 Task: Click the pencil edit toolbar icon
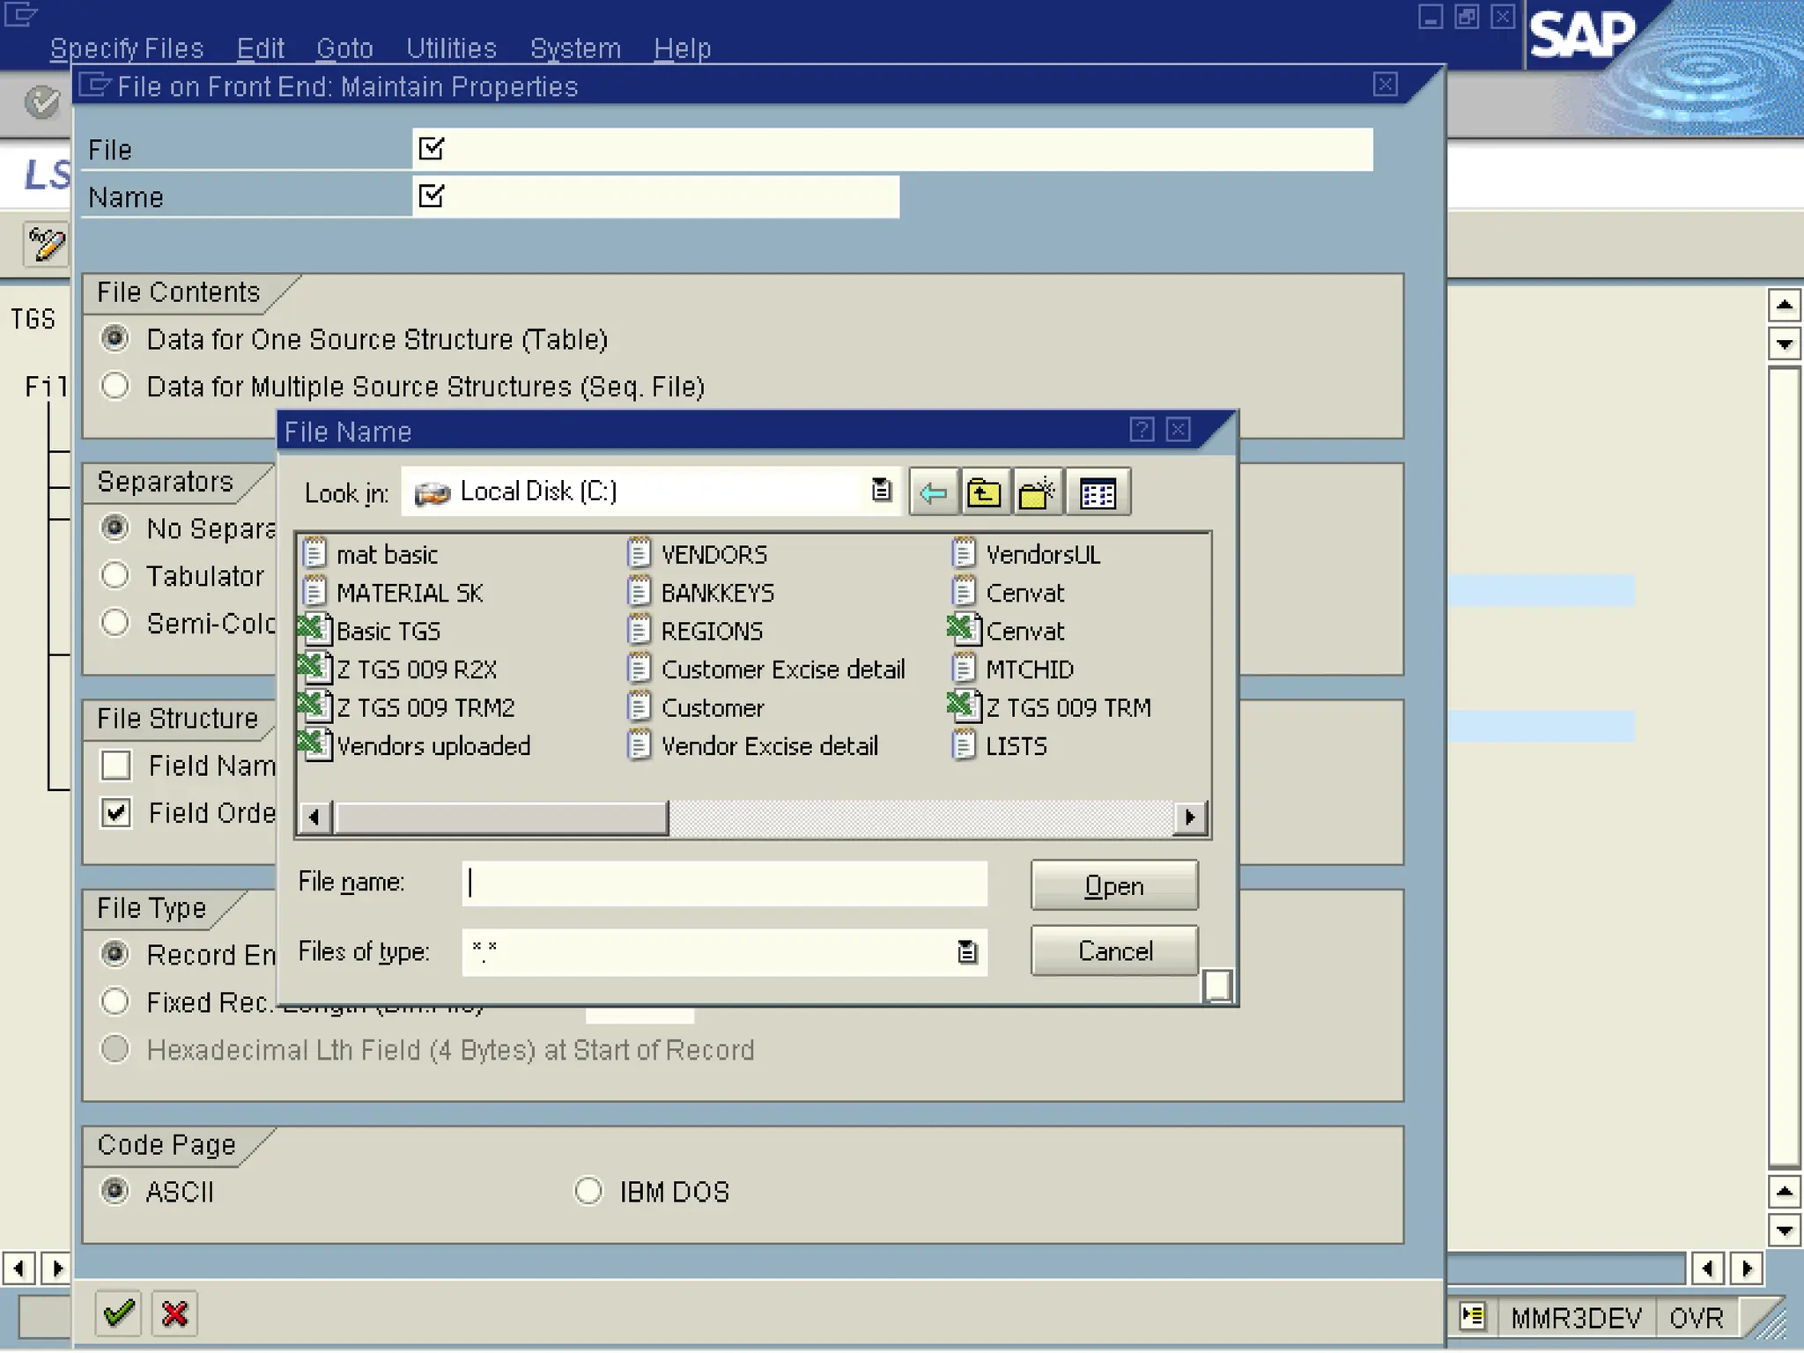(x=45, y=244)
